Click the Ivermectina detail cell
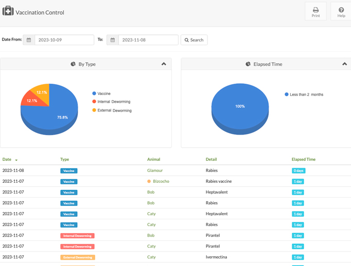This screenshot has width=351, height=266. click(x=216, y=257)
